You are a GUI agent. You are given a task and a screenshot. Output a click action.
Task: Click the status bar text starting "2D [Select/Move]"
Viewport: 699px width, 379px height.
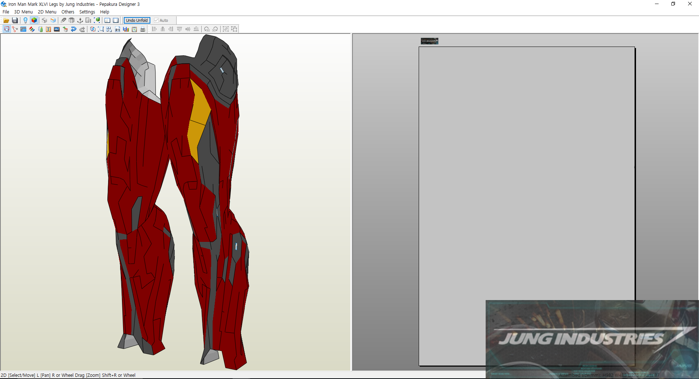[x=68, y=375]
